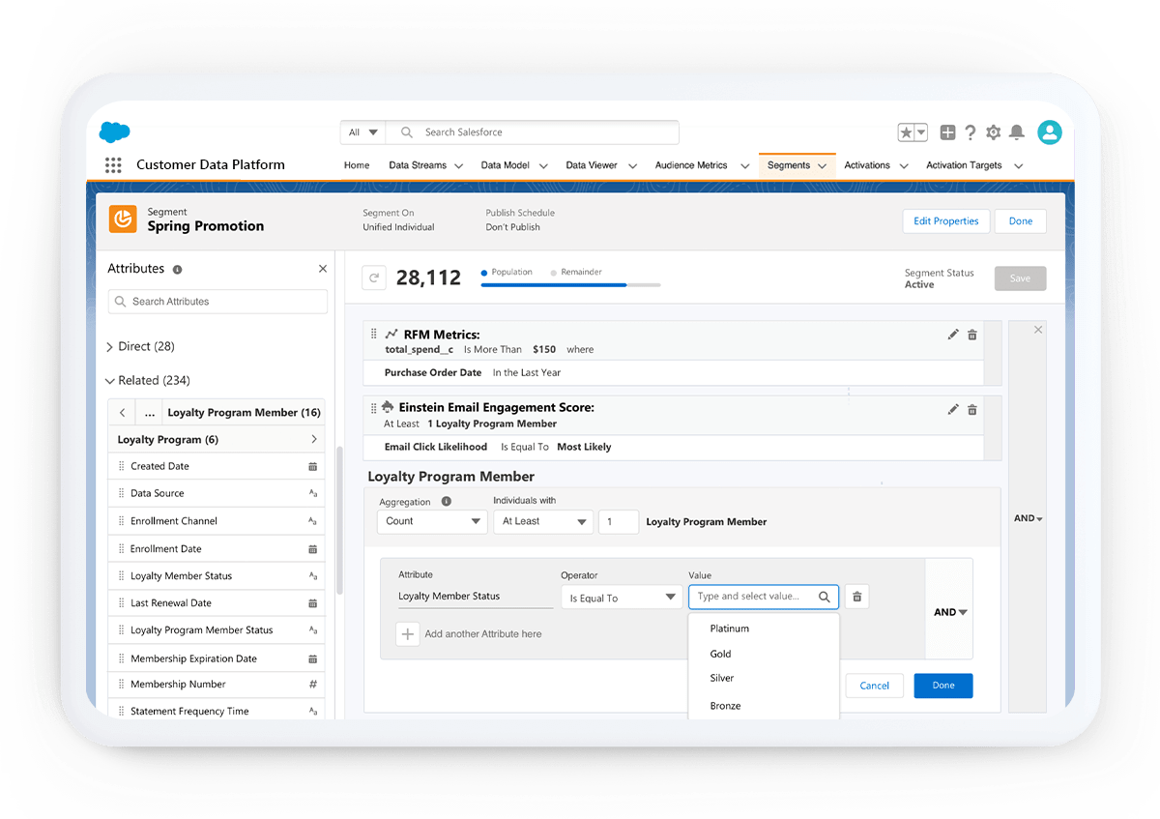This screenshot has height=819, width=1160.
Task: Delete the RFM Metrics rule
Action: pyautogui.click(x=972, y=335)
